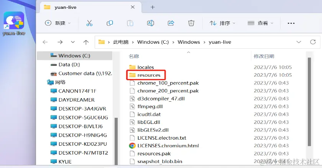Image resolution: width=322 pixels, height=168 pixels.
Task: Expand the address bar history dropdown
Action: 299,42
